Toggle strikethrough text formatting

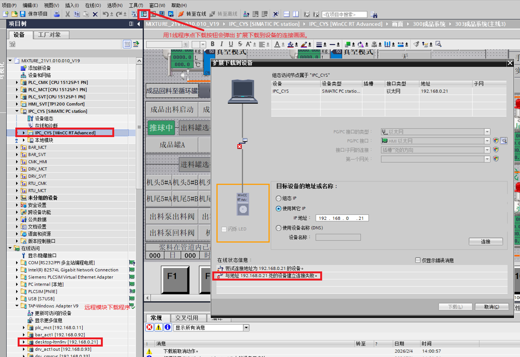click(240, 44)
